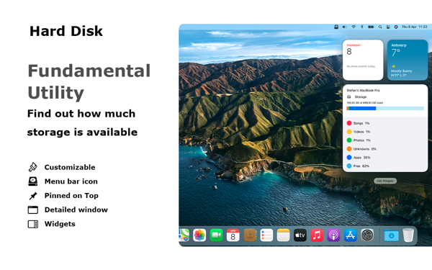This screenshot has width=432, height=270.
Task: Open System Preferences in the Dock
Action: (367, 235)
